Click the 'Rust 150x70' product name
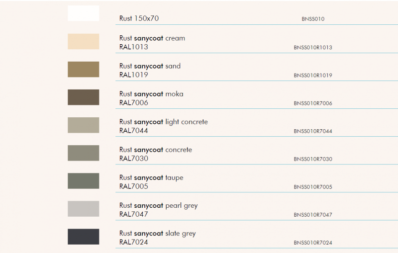 (x=139, y=18)
